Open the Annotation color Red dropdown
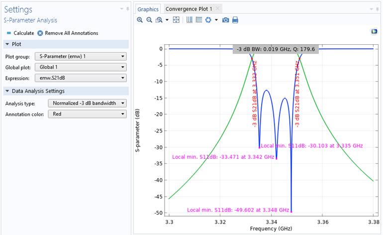The width and height of the screenshot is (383, 235). 88,114
